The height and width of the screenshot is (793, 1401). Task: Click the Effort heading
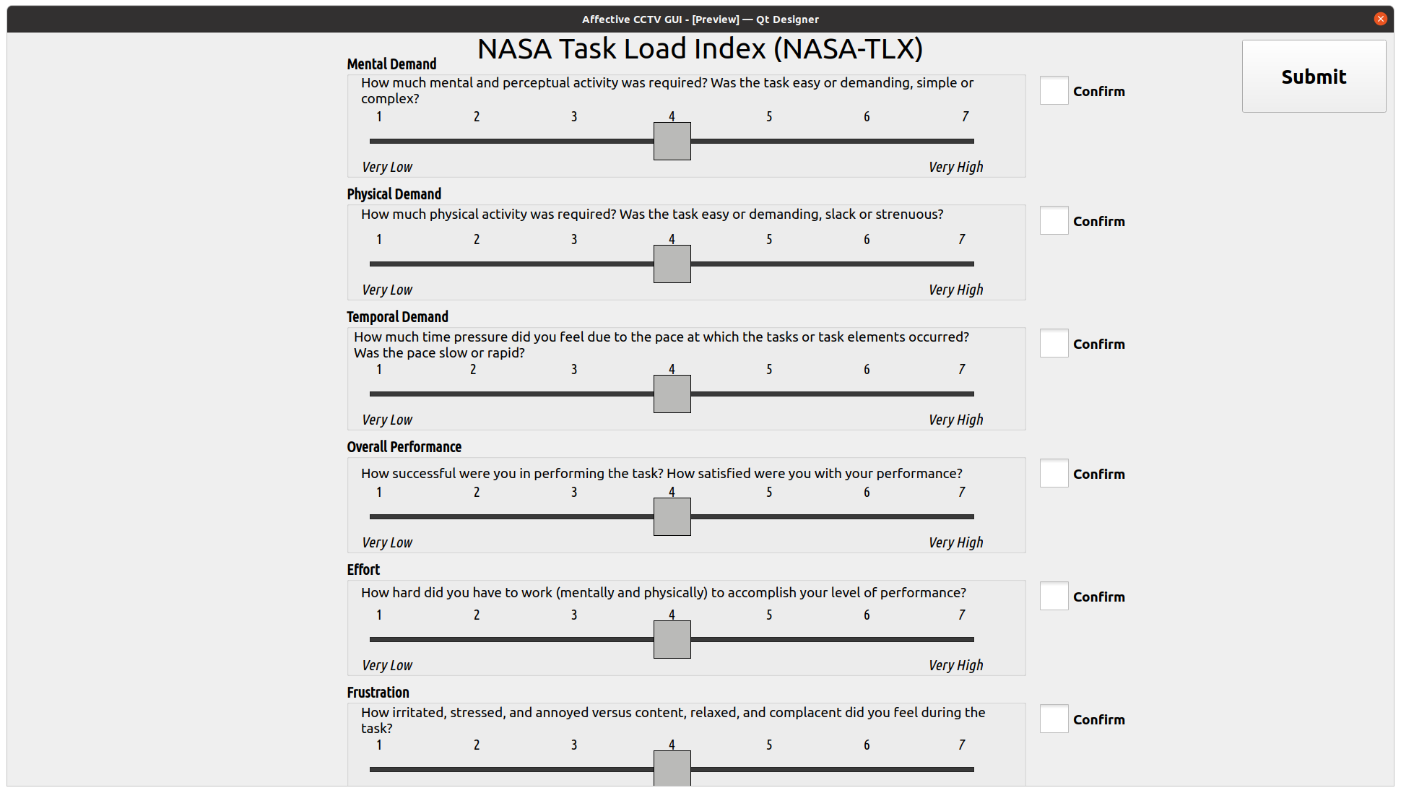click(x=363, y=570)
